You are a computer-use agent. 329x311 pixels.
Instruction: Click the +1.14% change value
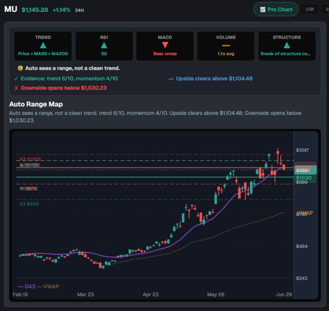(x=61, y=10)
